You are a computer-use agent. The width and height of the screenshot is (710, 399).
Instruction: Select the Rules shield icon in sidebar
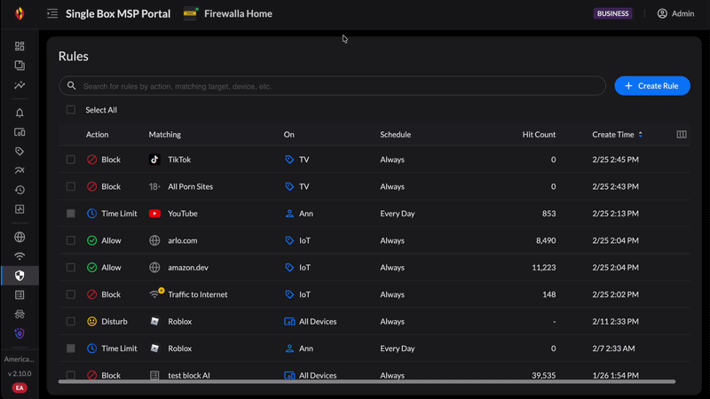20,276
